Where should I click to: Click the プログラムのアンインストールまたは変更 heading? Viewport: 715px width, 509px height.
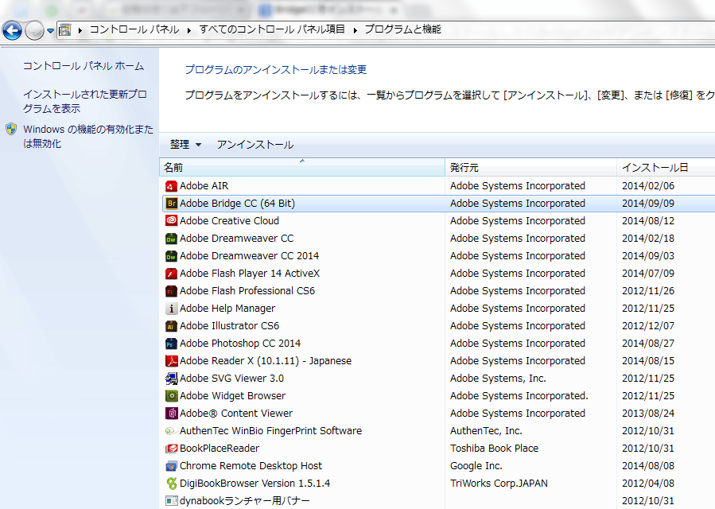(x=276, y=70)
